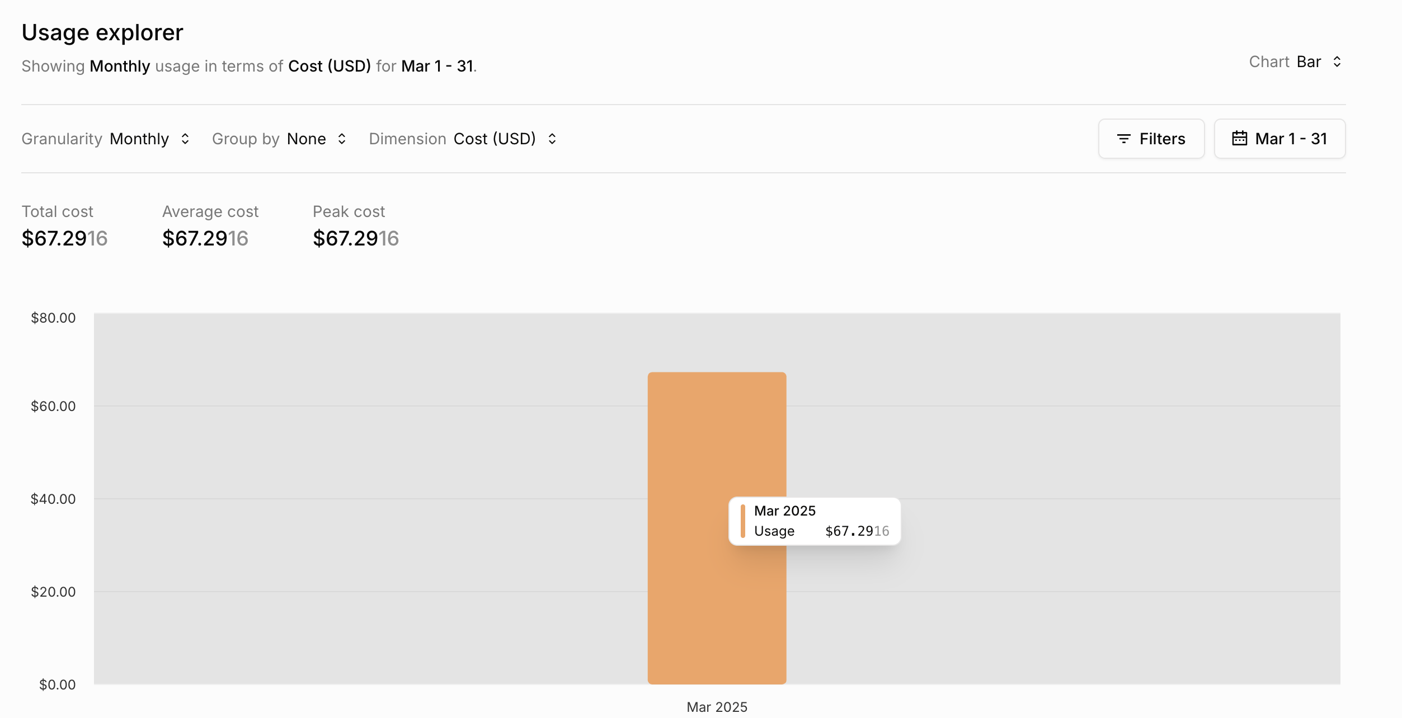Click the calendar icon beside Mar 1 - 31
This screenshot has width=1402, height=718.
[1239, 138]
